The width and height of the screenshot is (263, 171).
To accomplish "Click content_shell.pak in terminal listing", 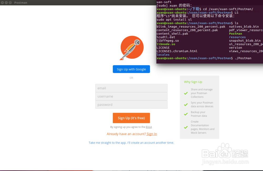I will click(x=172, y=34).
